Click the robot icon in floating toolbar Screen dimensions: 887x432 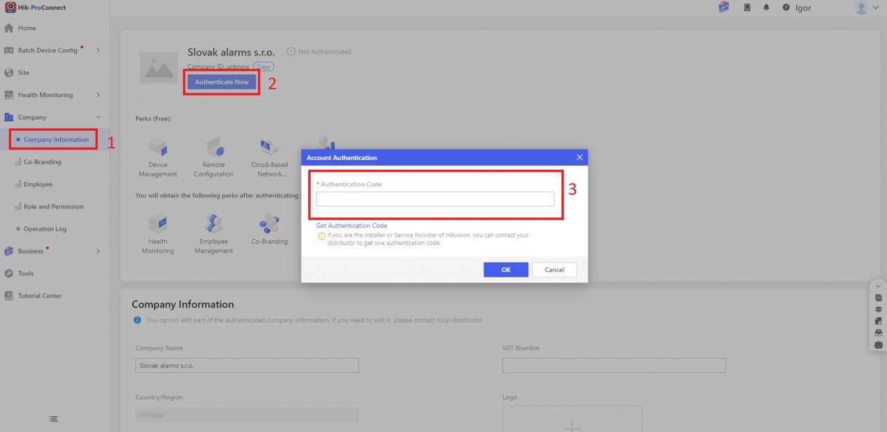(x=879, y=344)
